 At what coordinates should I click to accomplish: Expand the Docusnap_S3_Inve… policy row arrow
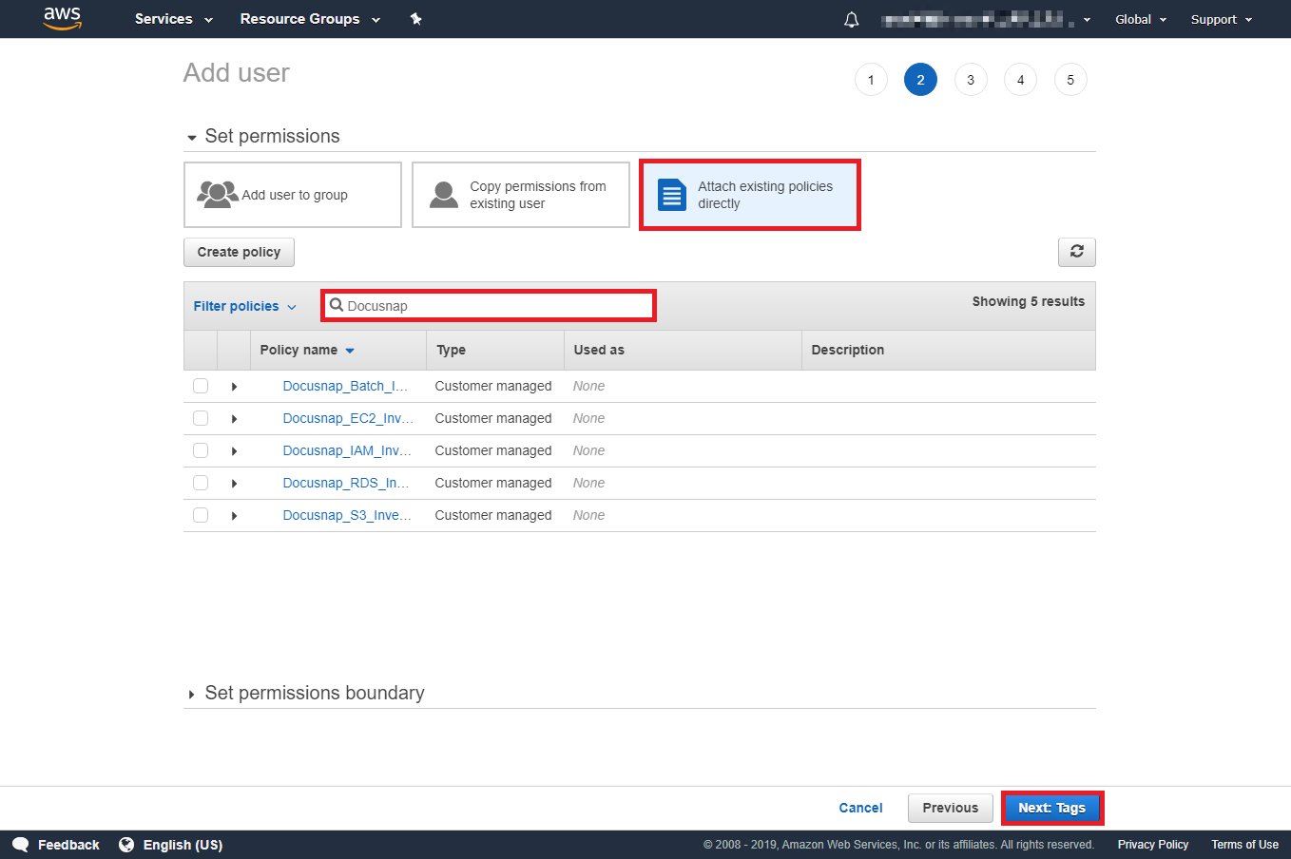click(x=234, y=516)
